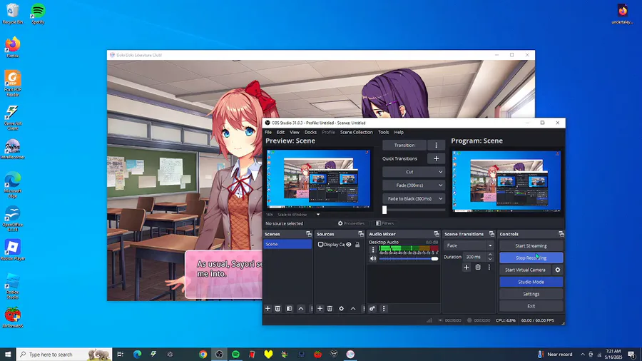642x361 pixels.
Task: Click the Start Streaming button
Action: tap(531, 246)
